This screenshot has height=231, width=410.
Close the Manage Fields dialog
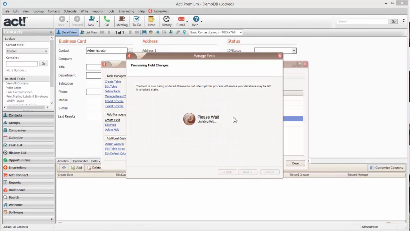[x=280, y=56]
